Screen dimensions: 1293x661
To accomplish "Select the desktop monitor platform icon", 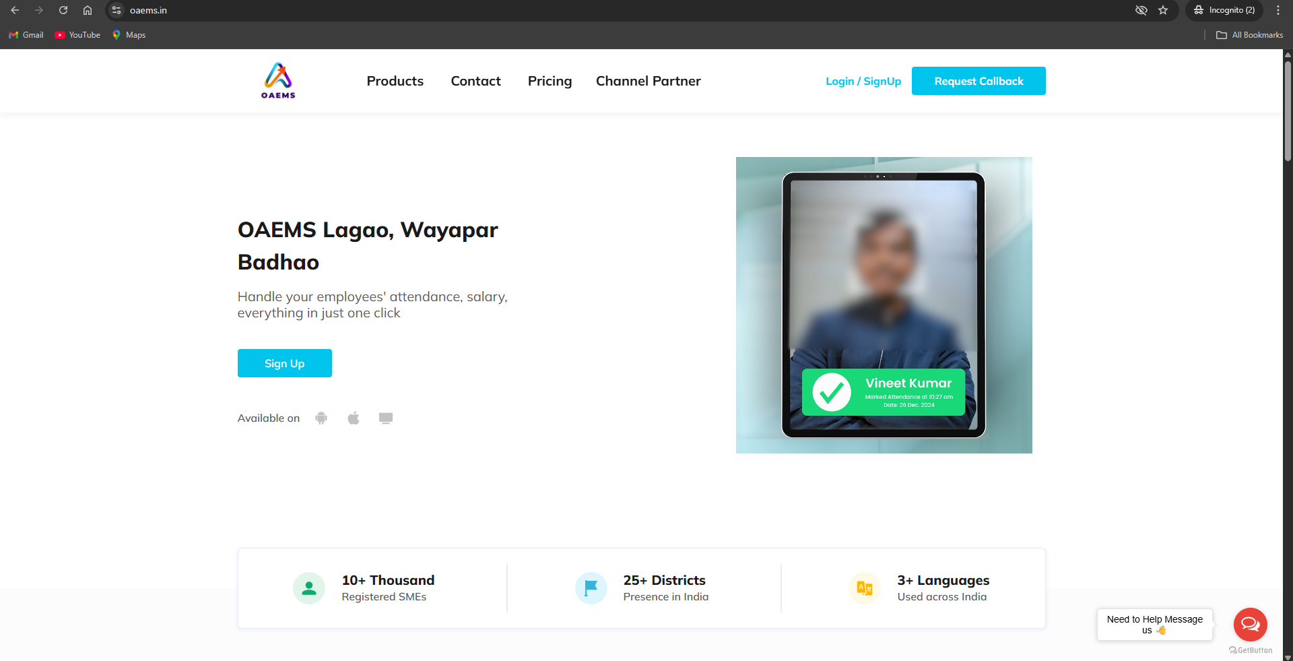I will tap(386, 418).
